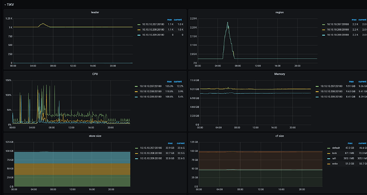Sort store size legend by max column
The width and height of the screenshot is (367, 195).
tap(170, 143)
